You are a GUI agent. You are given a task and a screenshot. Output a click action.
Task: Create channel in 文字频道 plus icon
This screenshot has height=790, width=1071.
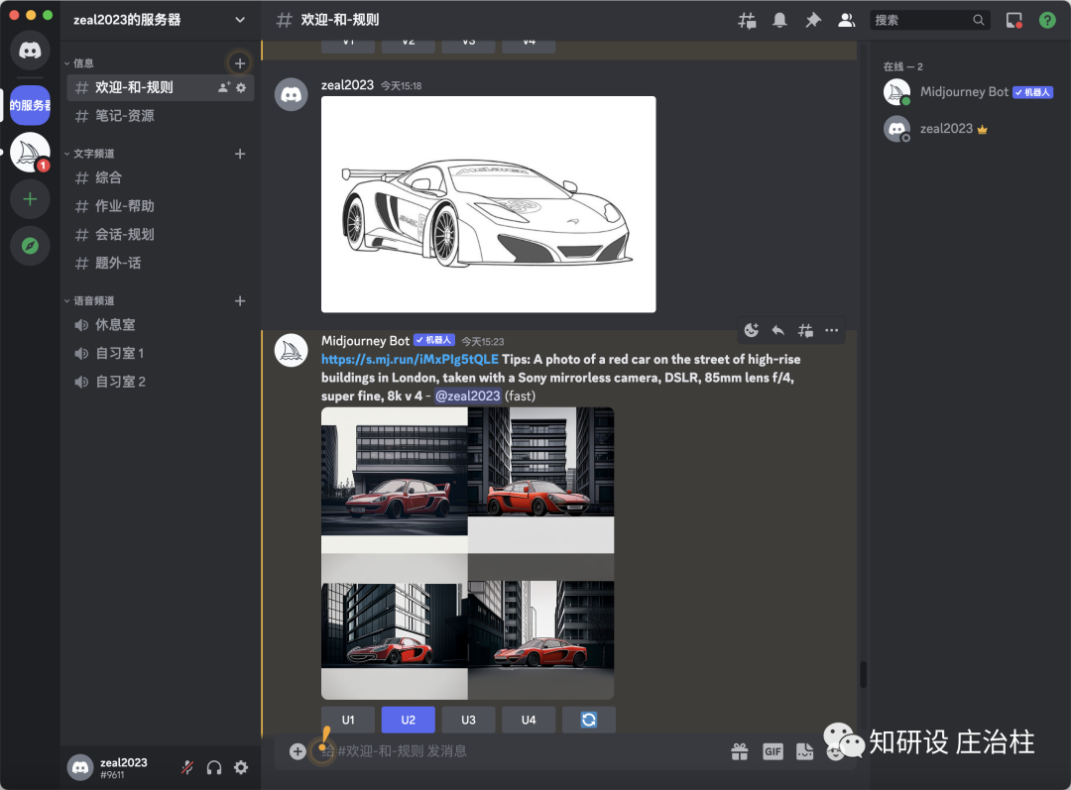point(240,154)
